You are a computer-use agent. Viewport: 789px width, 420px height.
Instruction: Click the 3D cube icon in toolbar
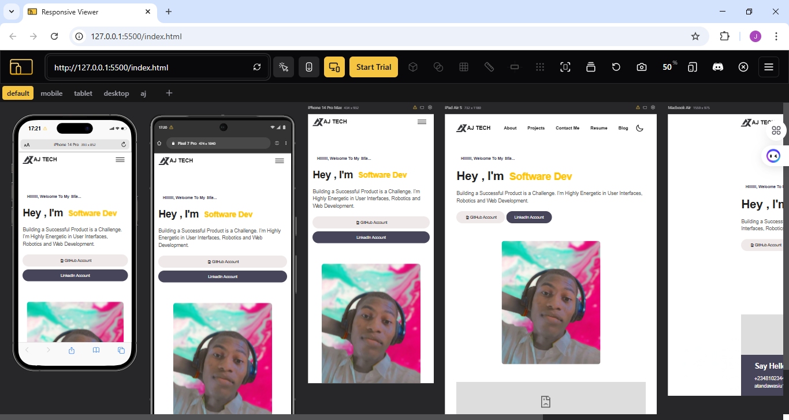pyautogui.click(x=413, y=67)
